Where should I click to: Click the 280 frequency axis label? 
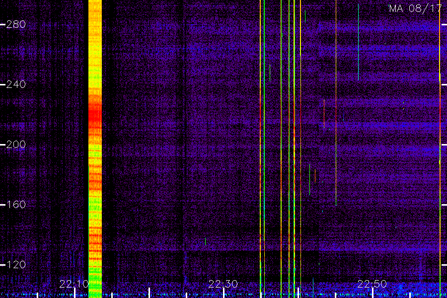[x=16, y=24]
